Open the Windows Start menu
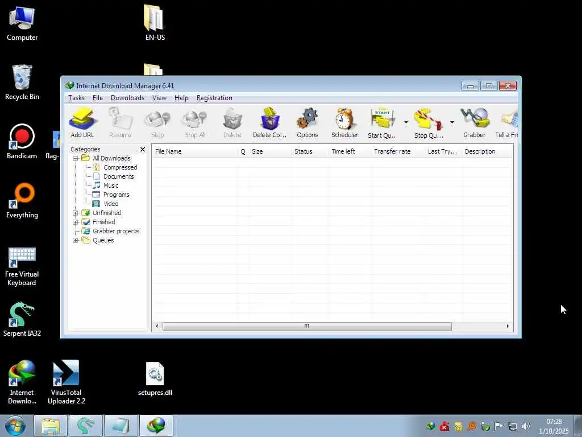The height and width of the screenshot is (437, 582). tap(15, 426)
